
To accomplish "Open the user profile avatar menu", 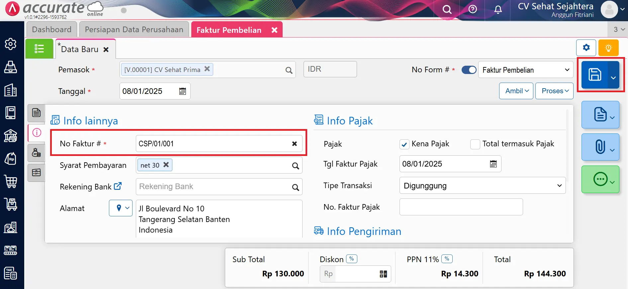I will [x=613, y=10].
